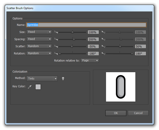The width and height of the screenshot is (159, 130).
Task: Click the Sprinkles name input field
Action: [86, 25]
